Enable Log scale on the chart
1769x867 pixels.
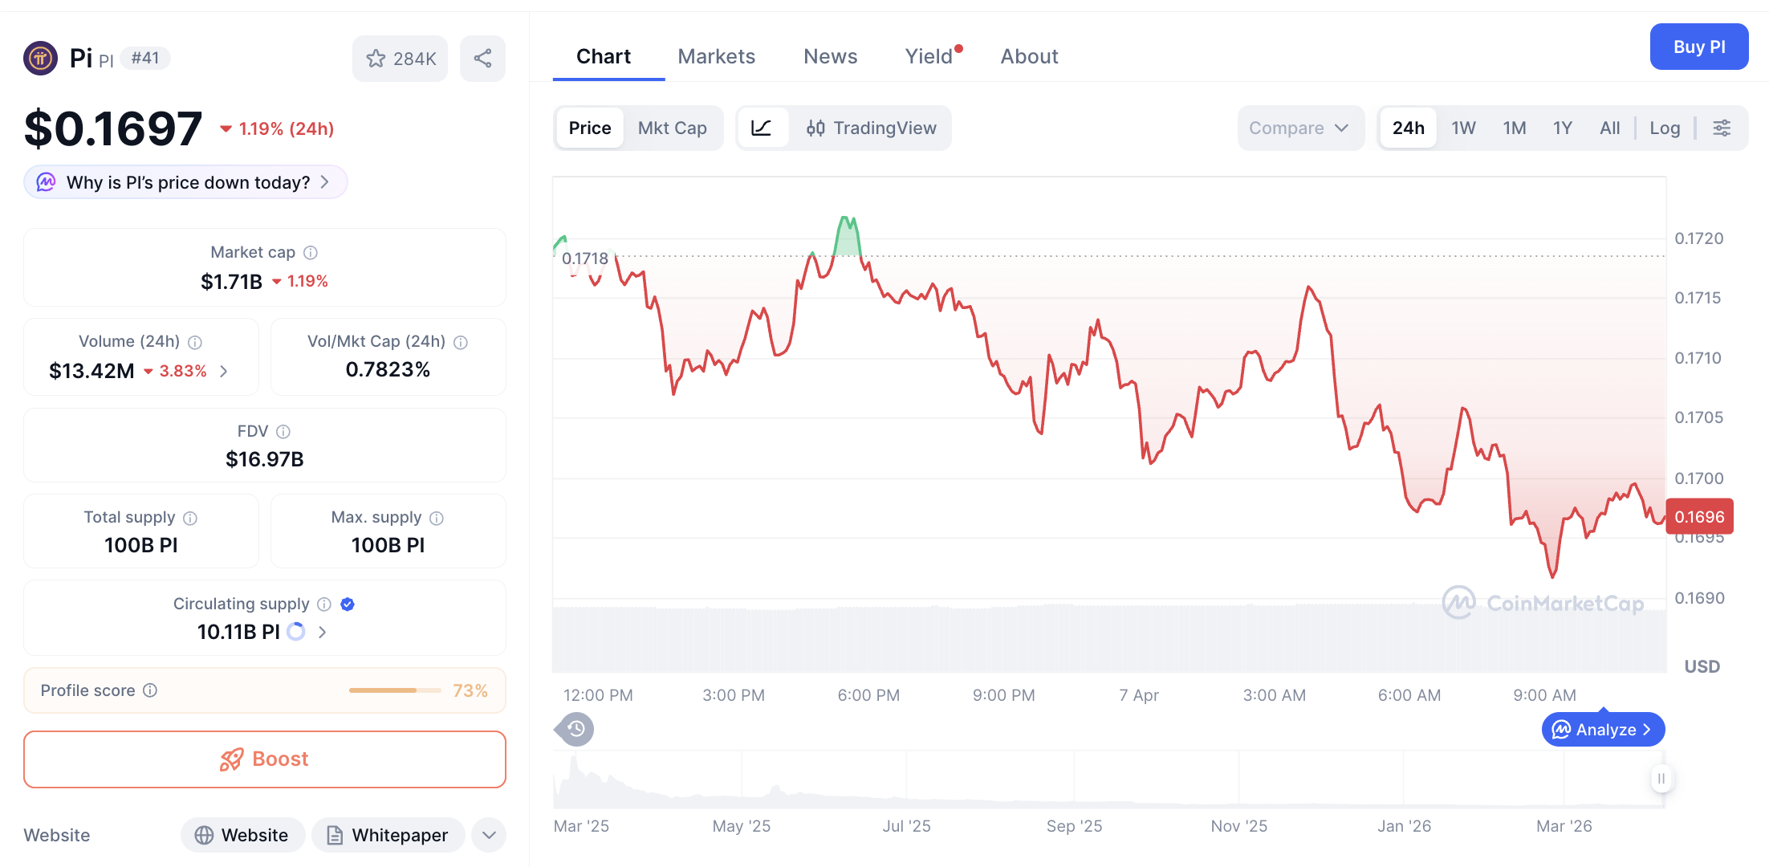[1665, 128]
